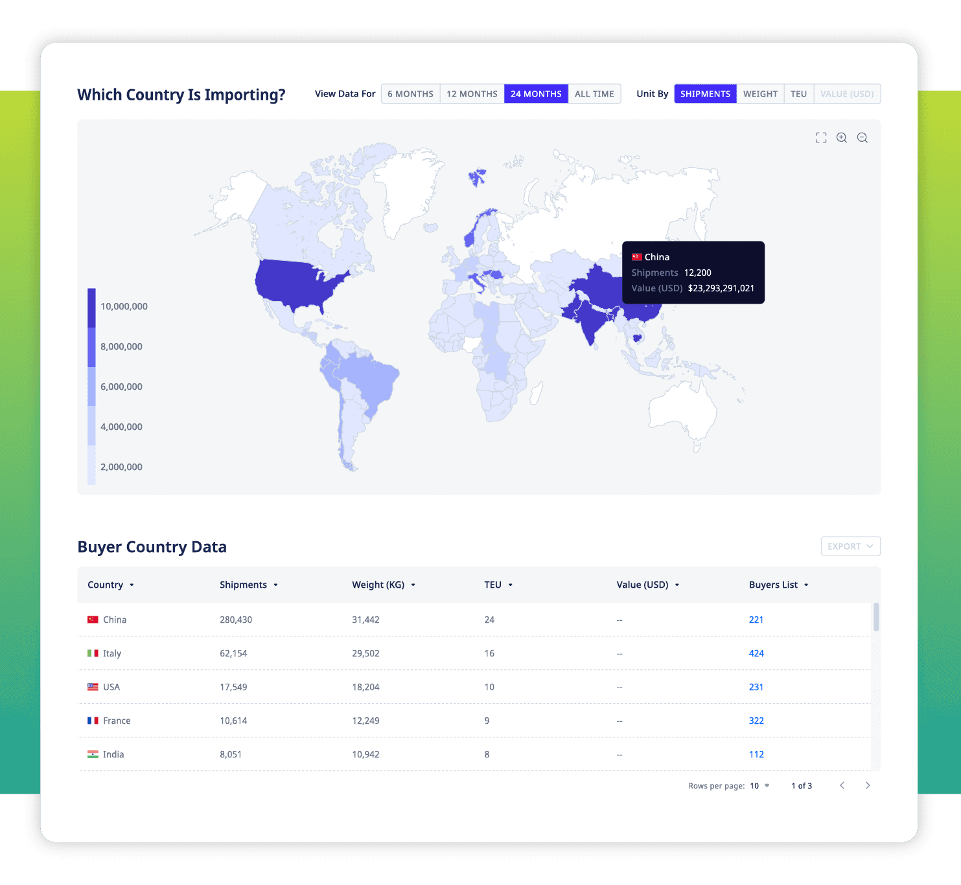Click the China country name cell
The image size is (961, 885).
pos(115,620)
